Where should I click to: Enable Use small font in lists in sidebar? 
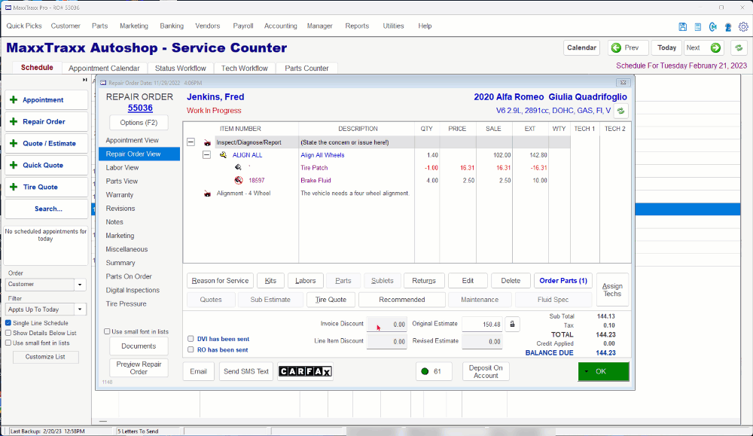pyautogui.click(x=8, y=343)
